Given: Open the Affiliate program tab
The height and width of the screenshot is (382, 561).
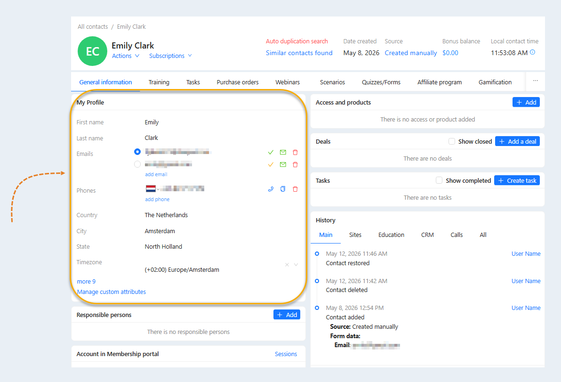Looking at the screenshot, I should (x=440, y=82).
